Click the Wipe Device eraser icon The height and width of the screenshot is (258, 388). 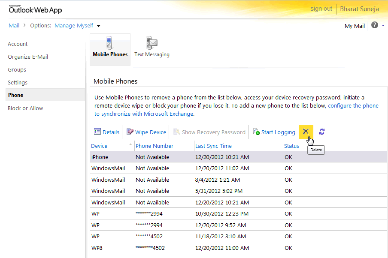(x=130, y=132)
